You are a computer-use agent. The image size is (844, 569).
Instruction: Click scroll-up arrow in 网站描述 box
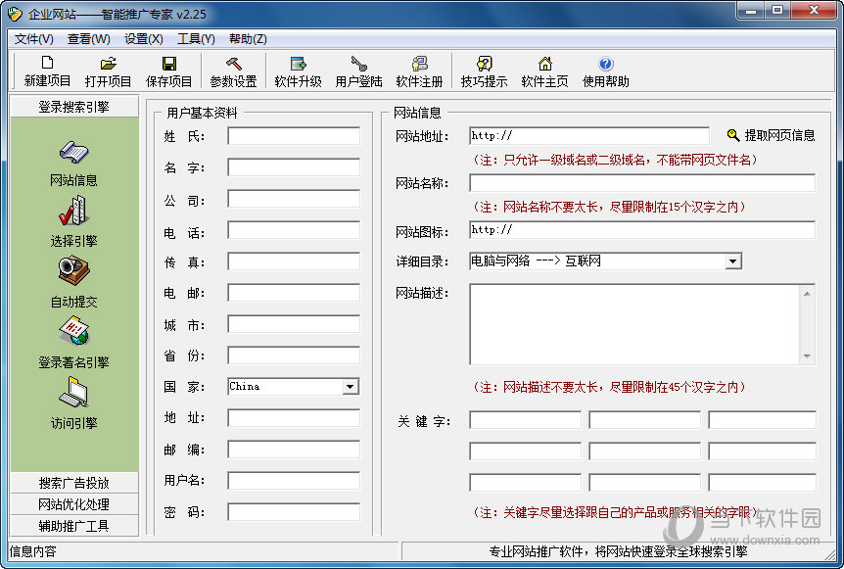[807, 294]
